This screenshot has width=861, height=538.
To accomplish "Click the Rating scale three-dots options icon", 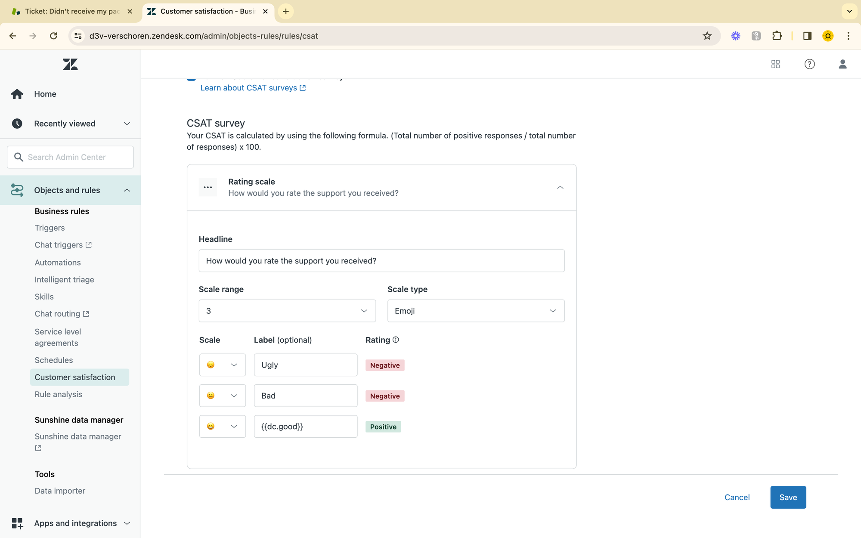I will [x=208, y=187].
